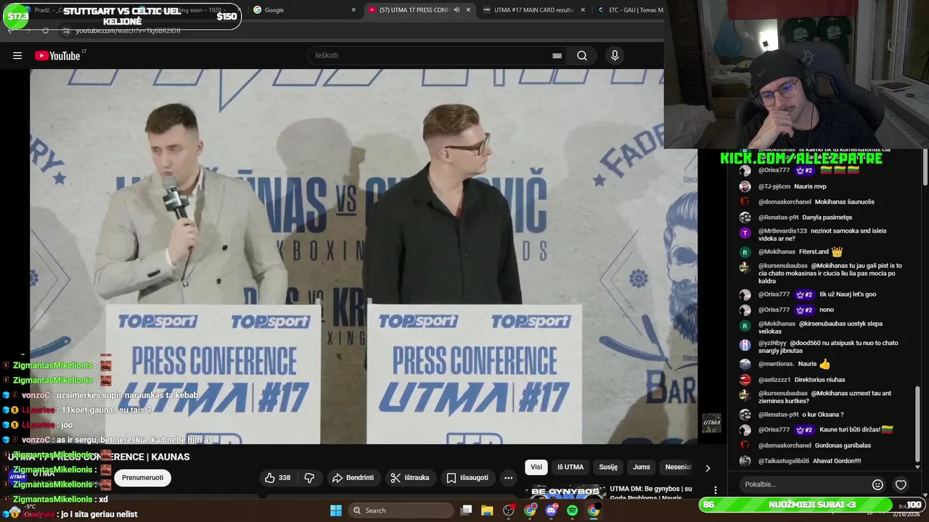Select the Jums filter chip
This screenshot has height=522, width=929.
click(x=642, y=467)
